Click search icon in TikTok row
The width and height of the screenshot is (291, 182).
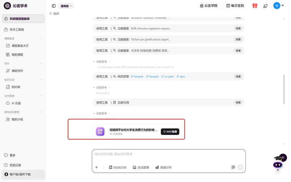pos(115,39)
